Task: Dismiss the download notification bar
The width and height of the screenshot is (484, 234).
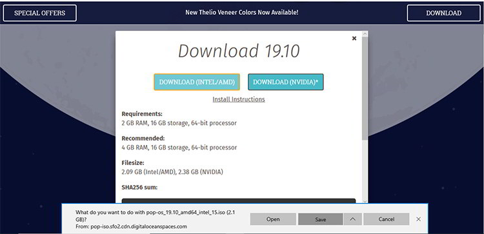Action: click(418, 219)
